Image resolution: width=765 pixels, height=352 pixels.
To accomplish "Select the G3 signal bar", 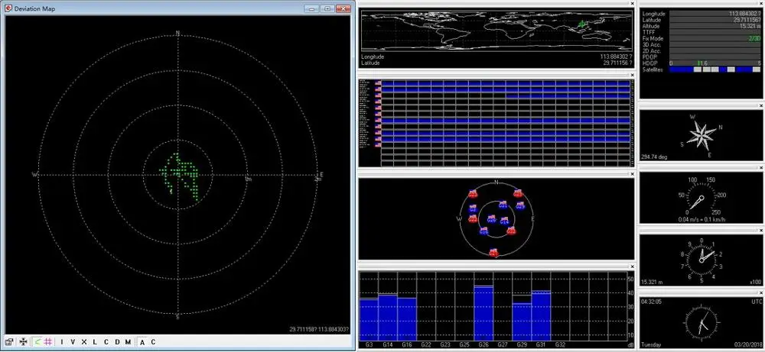I will [x=369, y=320].
